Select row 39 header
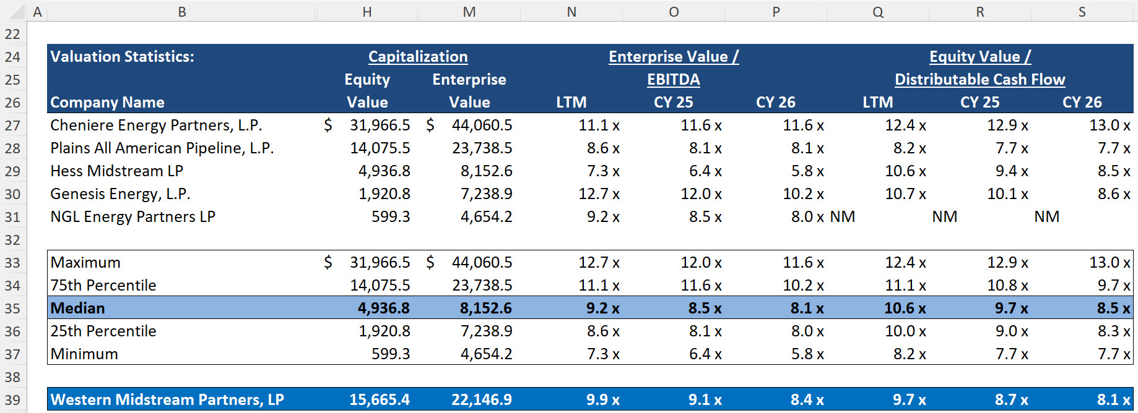 (13, 400)
